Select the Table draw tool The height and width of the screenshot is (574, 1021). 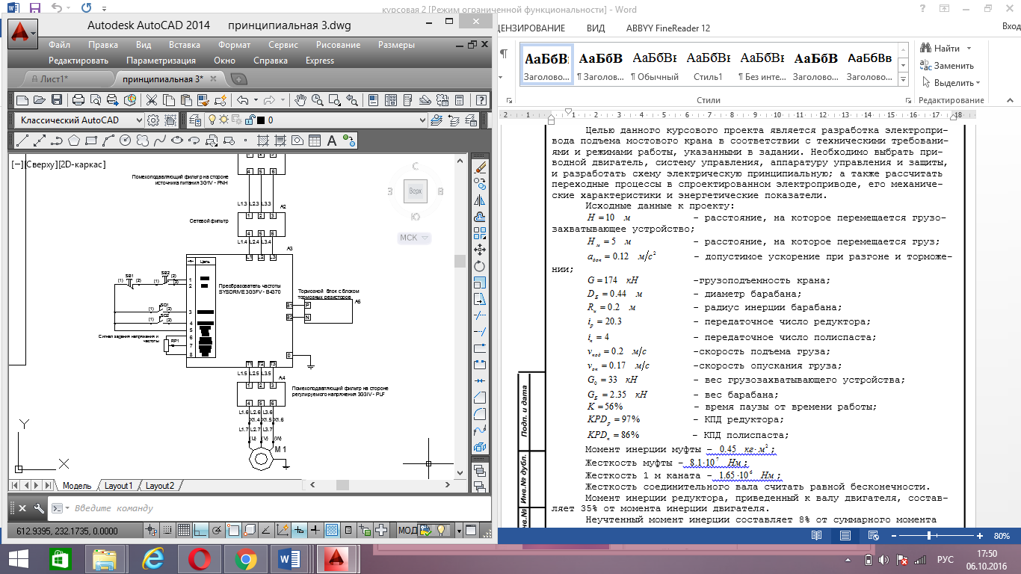coord(315,141)
